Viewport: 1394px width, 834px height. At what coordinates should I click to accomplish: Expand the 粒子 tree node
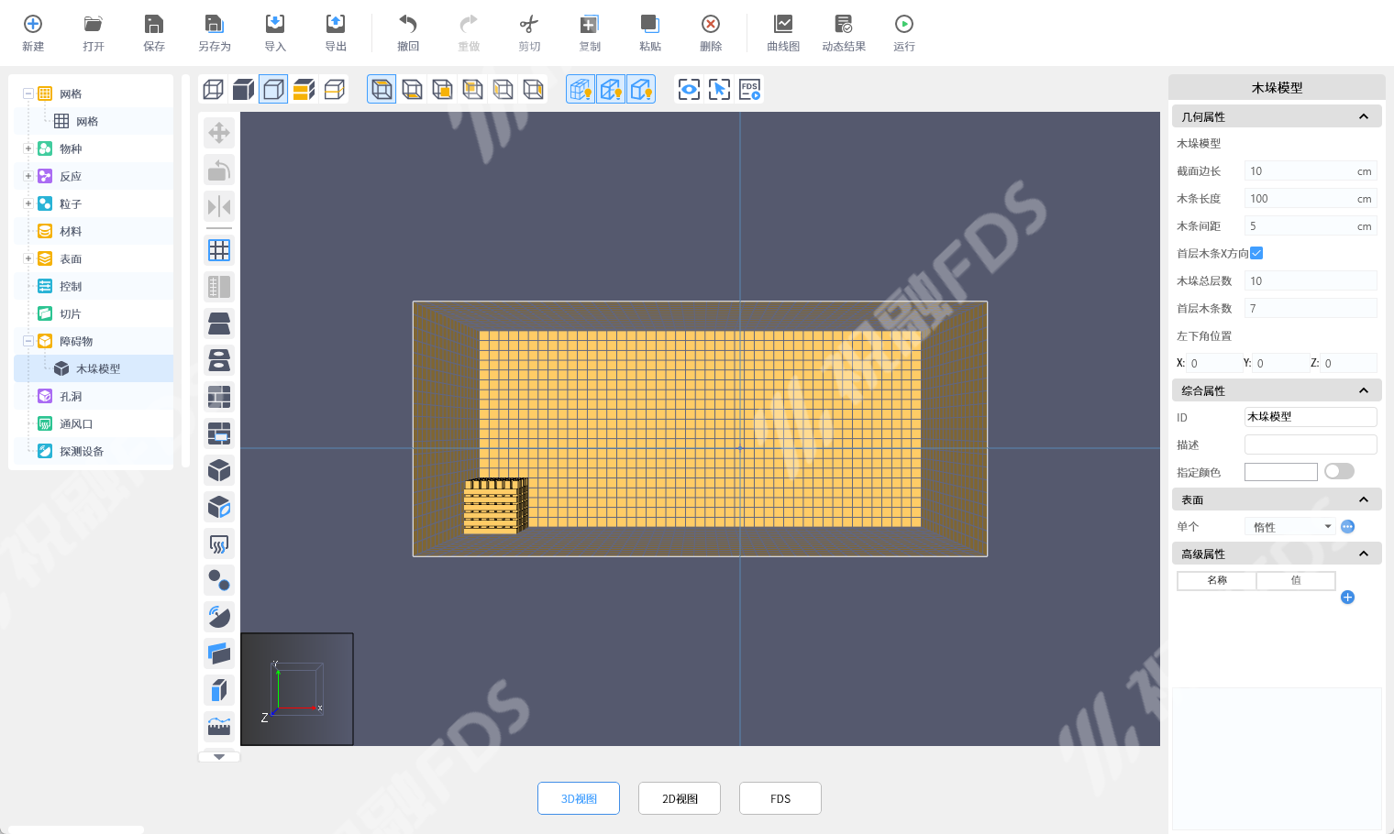tap(28, 203)
